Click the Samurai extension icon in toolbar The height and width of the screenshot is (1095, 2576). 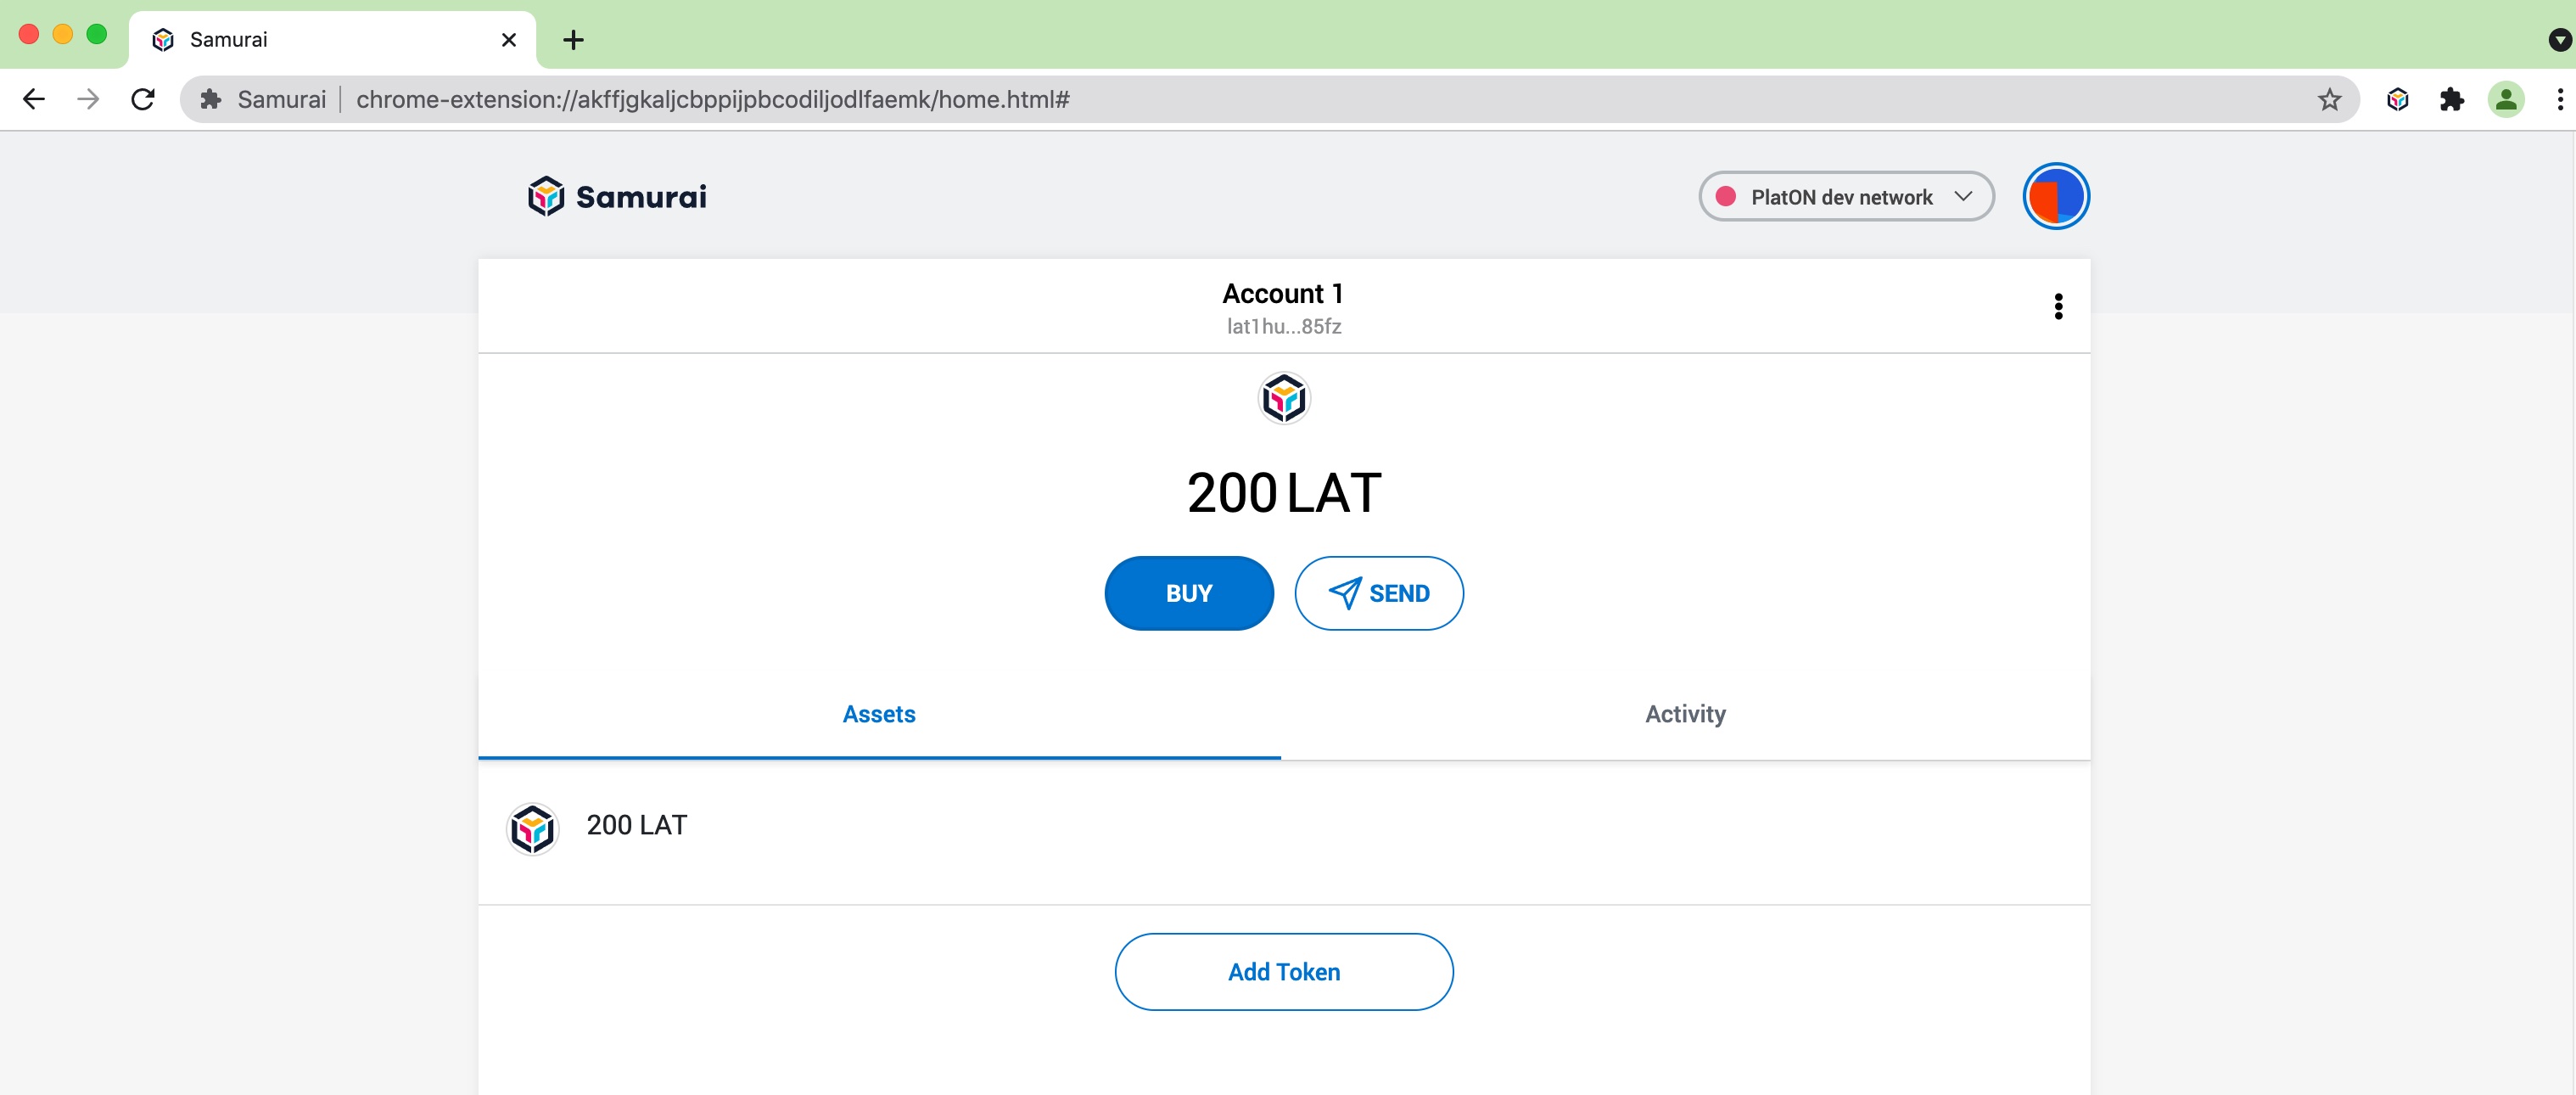pos(2397,99)
